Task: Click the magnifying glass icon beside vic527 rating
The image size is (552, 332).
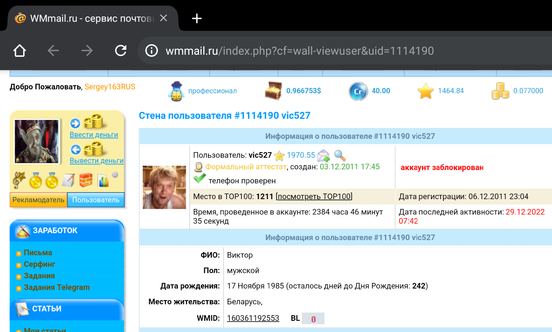Action: coord(340,155)
